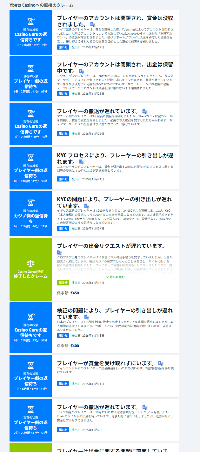Viewport: 200px width, 452px height.
Task: Click the countdown 2日 : 20時間 : 47分 : 59秒
Action: coord(30,433)
